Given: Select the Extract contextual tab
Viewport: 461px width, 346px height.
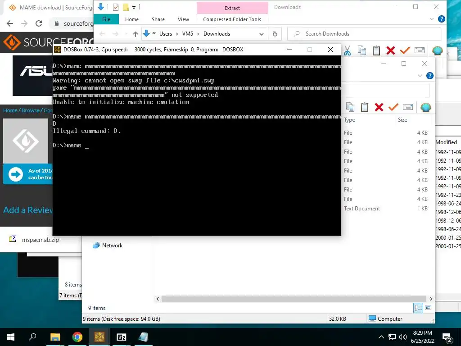Looking at the screenshot, I should 232,8.
